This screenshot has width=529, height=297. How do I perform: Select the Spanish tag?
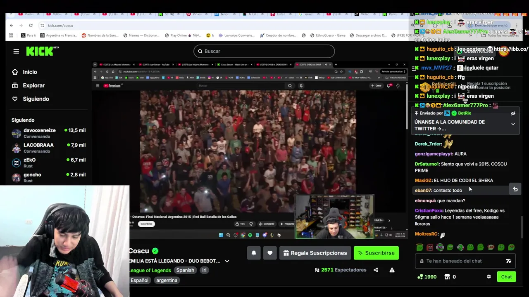pyautogui.click(x=185, y=270)
